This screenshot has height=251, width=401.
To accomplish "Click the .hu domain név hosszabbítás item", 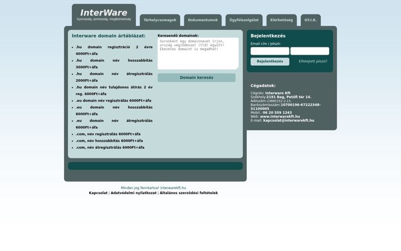I will [114, 64].
